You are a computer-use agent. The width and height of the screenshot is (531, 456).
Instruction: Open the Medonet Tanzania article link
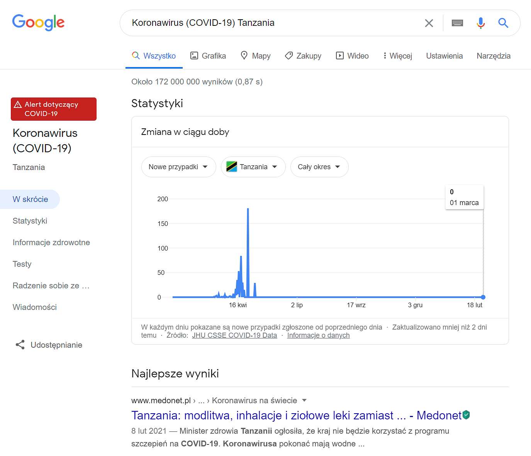click(x=296, y=415)
